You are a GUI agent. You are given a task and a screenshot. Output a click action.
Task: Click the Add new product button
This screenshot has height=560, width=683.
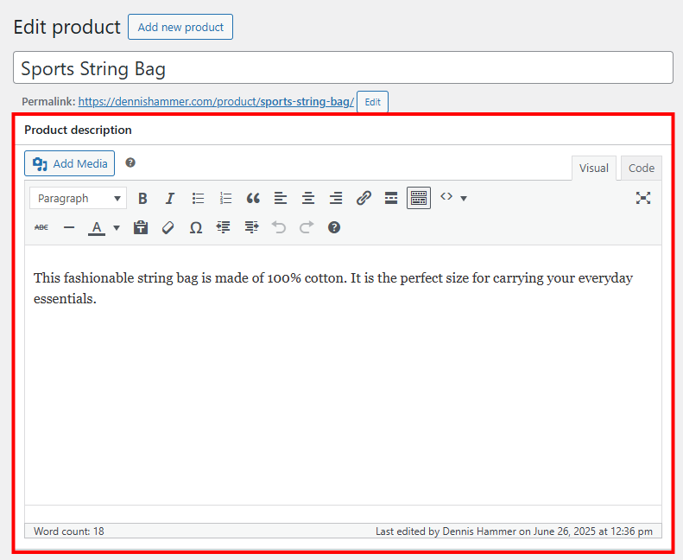[x=180, y=27]
